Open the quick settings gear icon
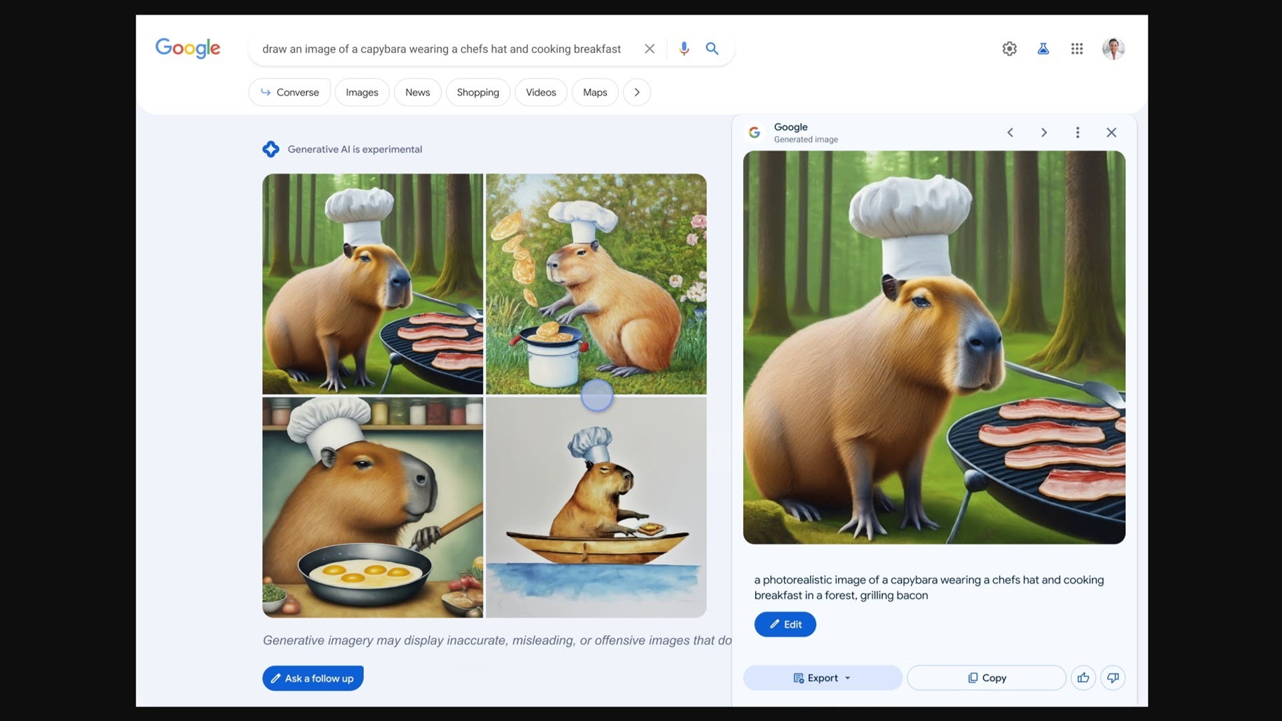1282x721 pixels. [x=1009, y=49]
